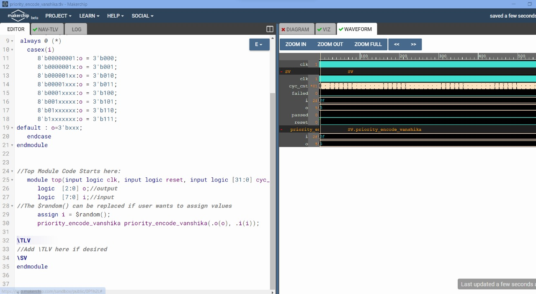Image resolution: width=536 pixels, height=294 pixels.
Task: Open the E dropdown in the editor
Action: click(259, 44)
